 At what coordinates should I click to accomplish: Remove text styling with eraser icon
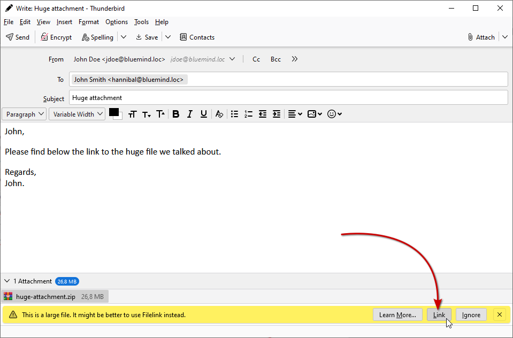219,114
